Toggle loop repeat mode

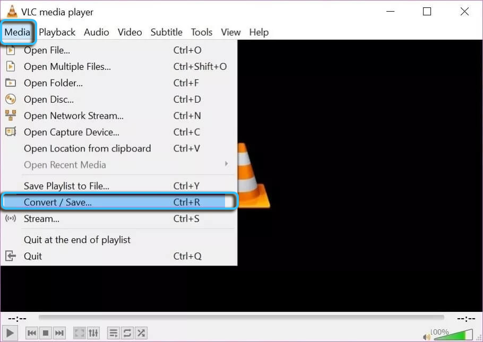[x=127, y=333]
